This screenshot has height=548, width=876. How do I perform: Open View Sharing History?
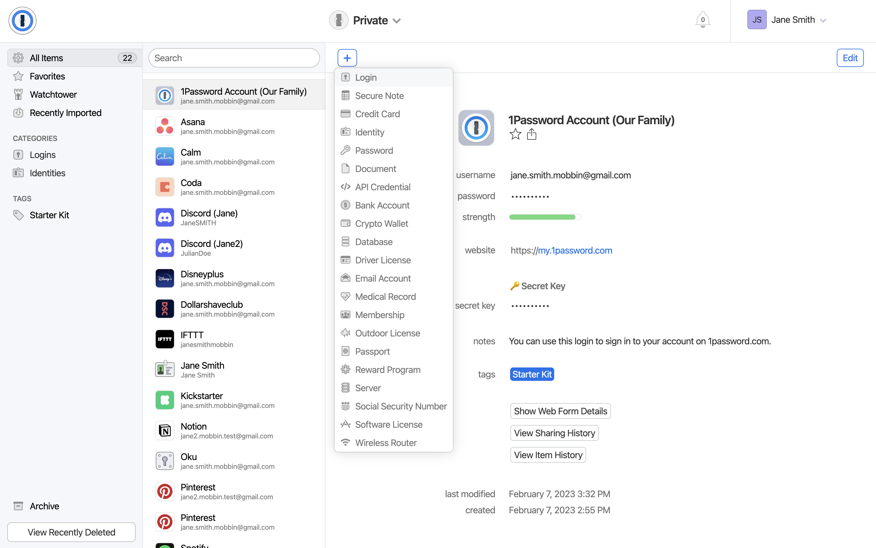(554, 433)
